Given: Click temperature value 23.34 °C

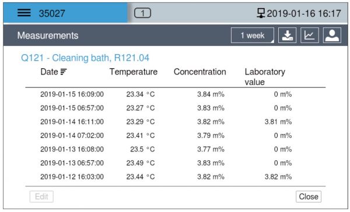Looking at the screenshot, I should point(141,94).
